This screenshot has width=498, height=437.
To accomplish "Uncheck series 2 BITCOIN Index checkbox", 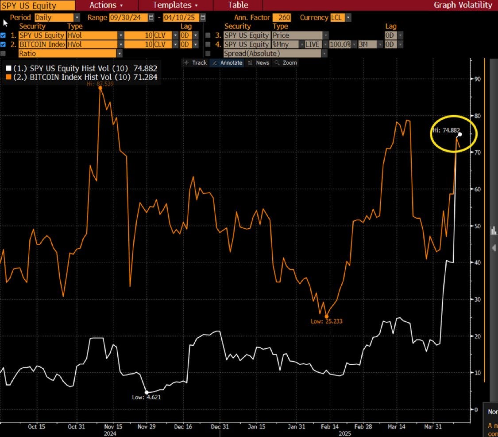I will 3,44.
